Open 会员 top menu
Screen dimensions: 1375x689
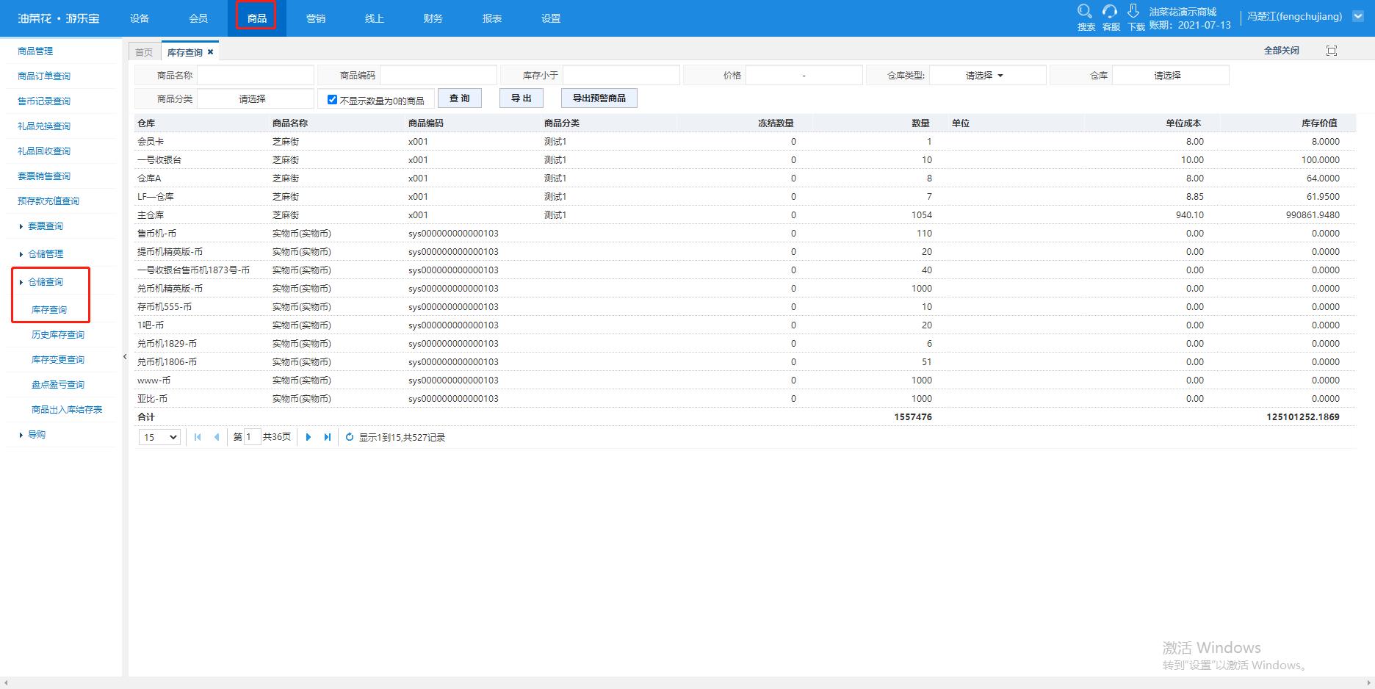(198, 18)
